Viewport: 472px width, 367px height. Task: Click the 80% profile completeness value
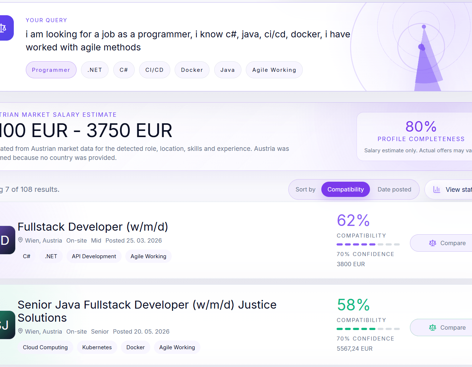point(421,127)
